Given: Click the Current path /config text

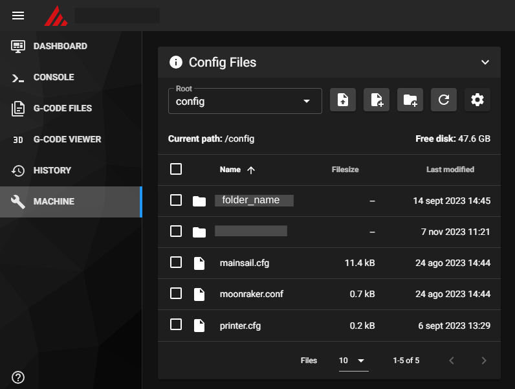Looking at the screenshot, I should click(211, 139).
